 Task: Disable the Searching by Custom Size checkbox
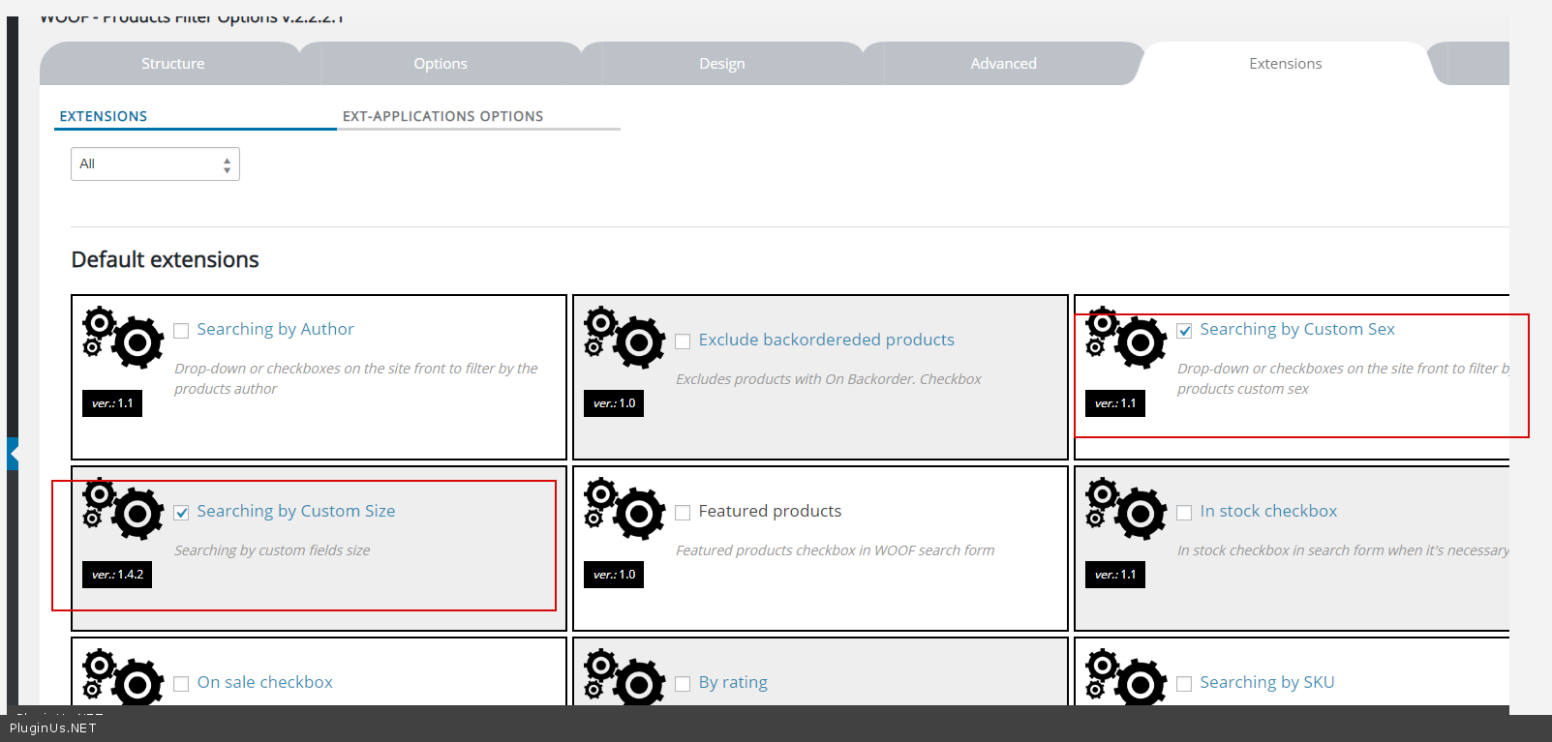[181, 513]
